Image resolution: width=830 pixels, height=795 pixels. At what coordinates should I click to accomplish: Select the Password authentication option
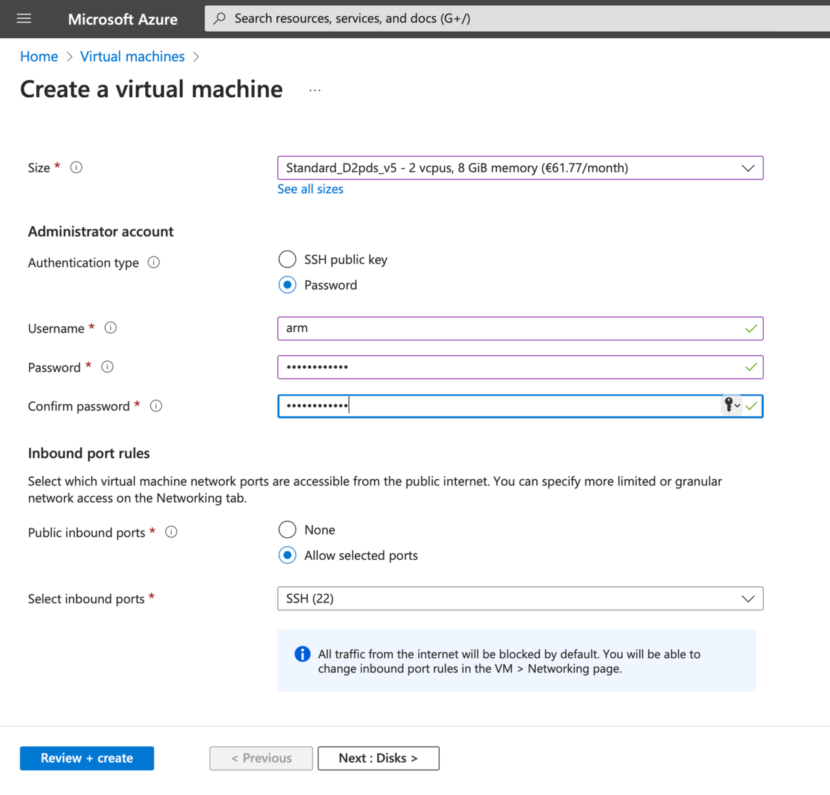point(287,284)
